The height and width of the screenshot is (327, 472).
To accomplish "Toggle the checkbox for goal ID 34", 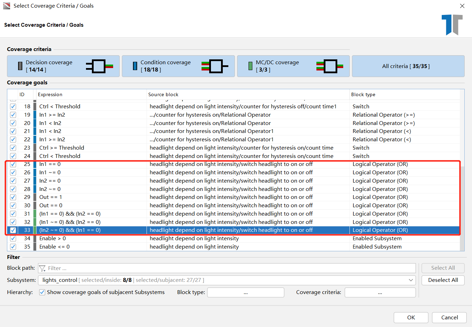I will 13,238.
